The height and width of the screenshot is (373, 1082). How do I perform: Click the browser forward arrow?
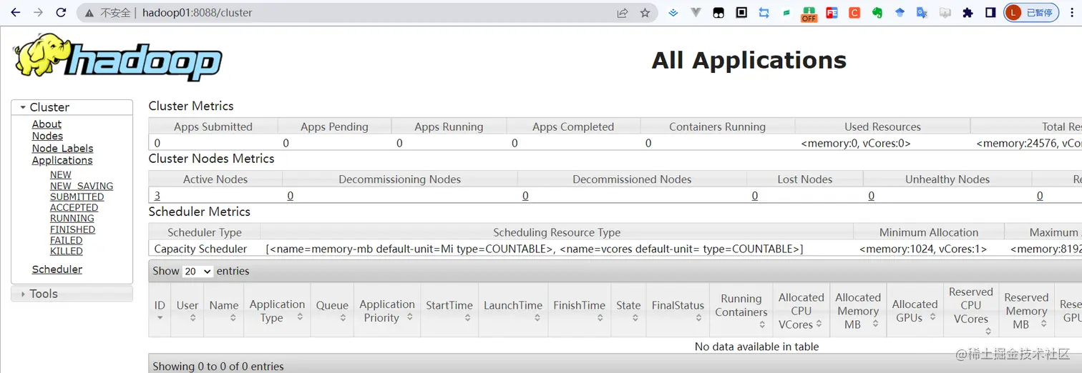[38, 13]
